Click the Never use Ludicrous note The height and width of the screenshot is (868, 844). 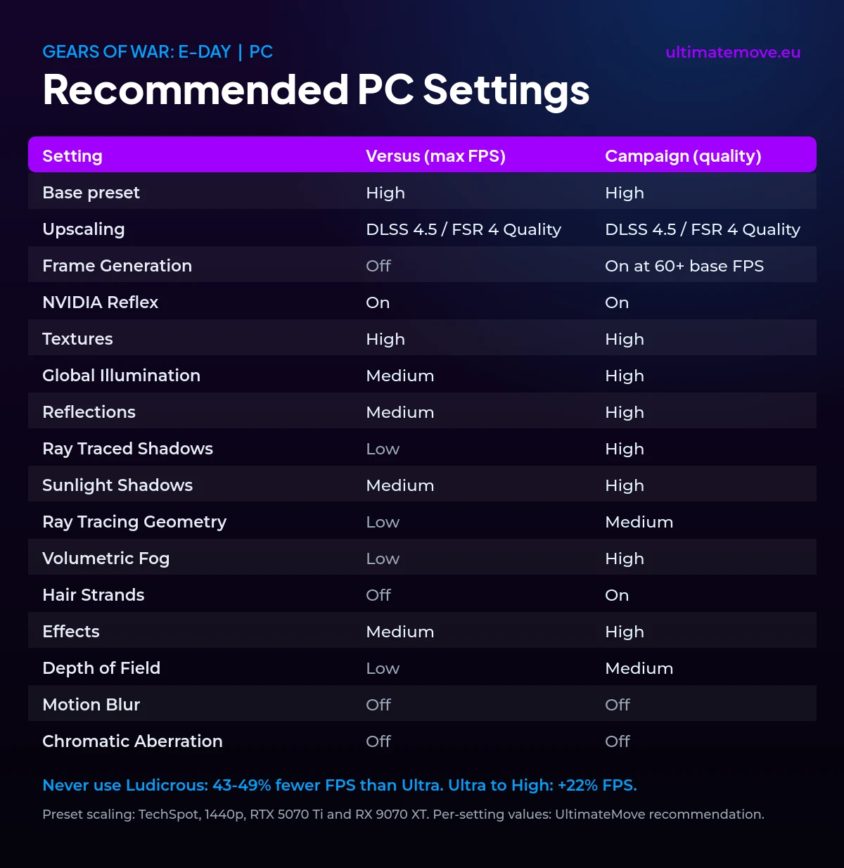coord(340,785)
